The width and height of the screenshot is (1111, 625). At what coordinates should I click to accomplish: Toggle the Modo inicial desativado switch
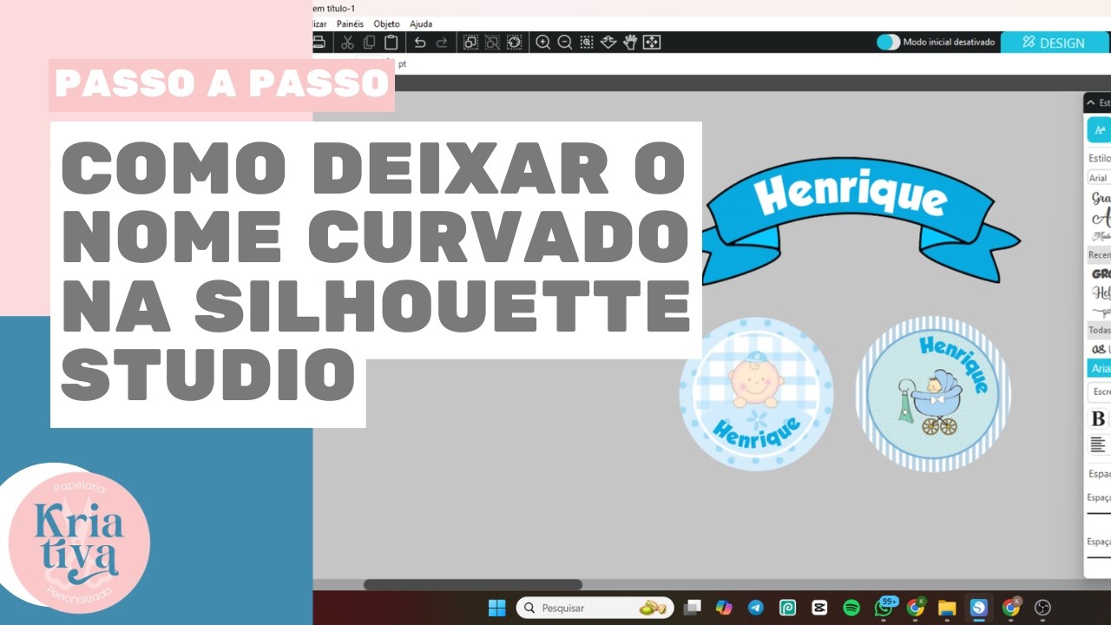coord(888,42)
